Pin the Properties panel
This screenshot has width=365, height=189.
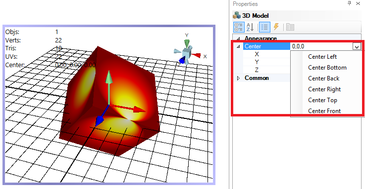click(x=349, y=3)
